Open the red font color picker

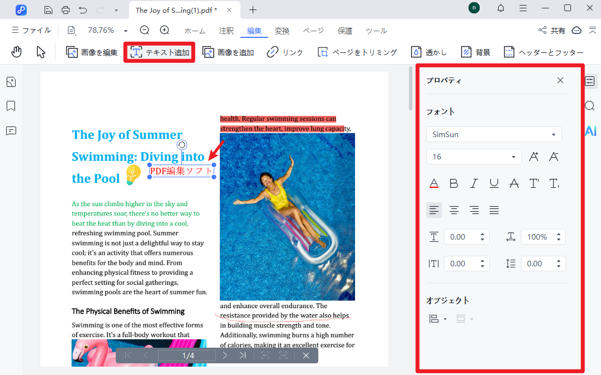(434, 183)
